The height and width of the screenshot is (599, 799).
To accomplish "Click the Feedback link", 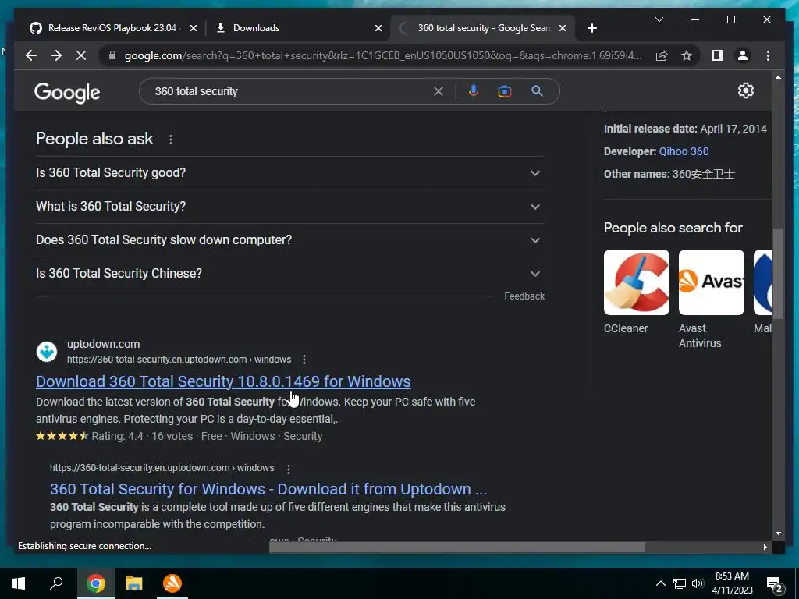I will pyautogui.click(x=524, y=296).
